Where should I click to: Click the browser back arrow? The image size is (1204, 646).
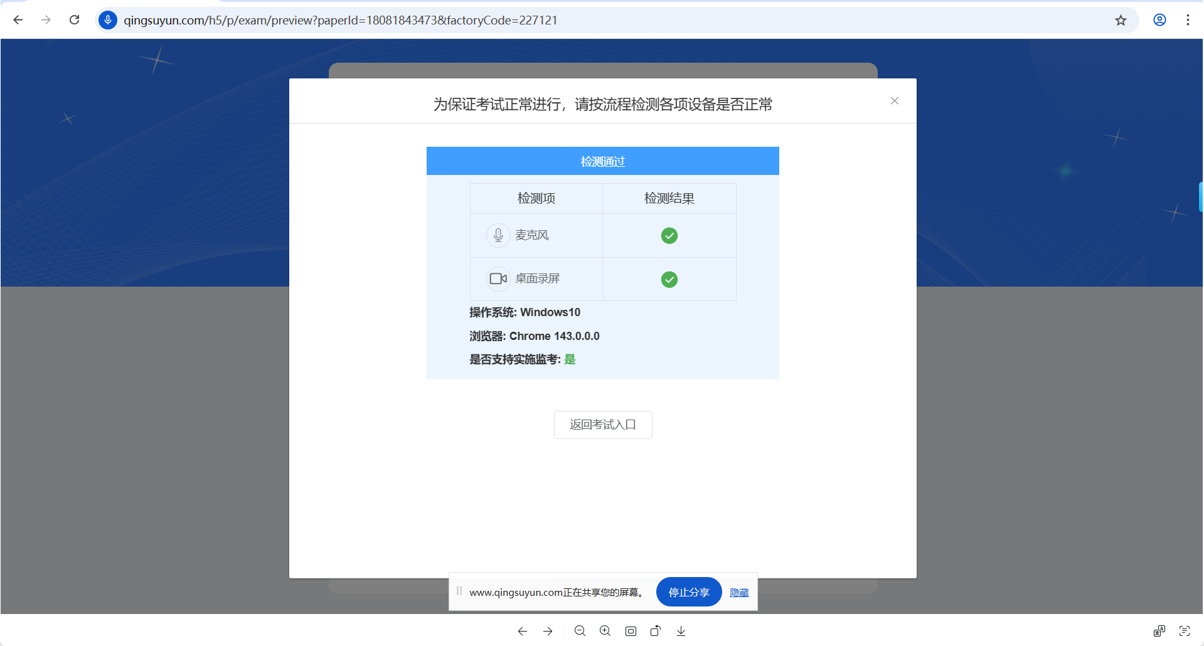tap(18, 20)
